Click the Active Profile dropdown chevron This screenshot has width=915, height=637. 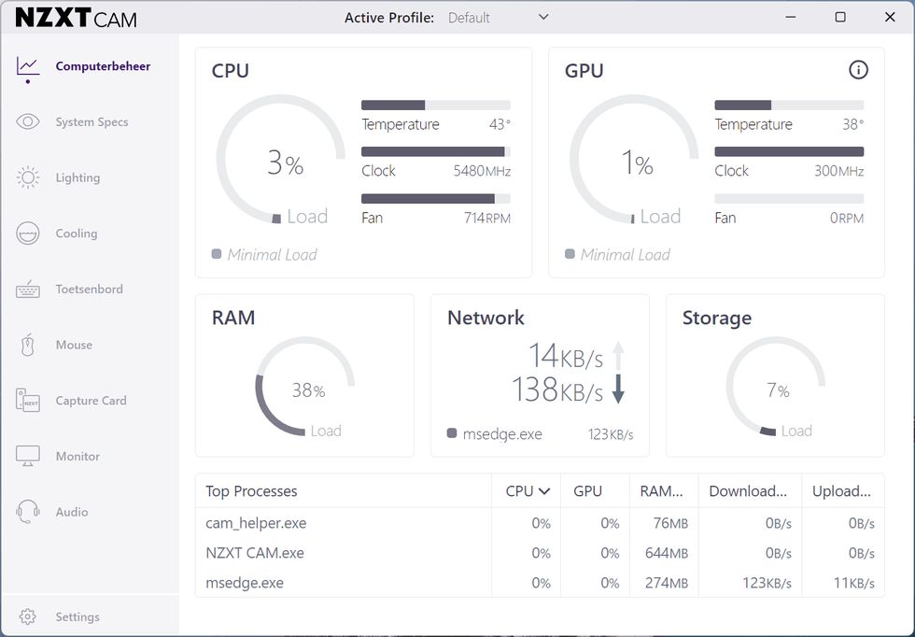(x=543, y=17)
